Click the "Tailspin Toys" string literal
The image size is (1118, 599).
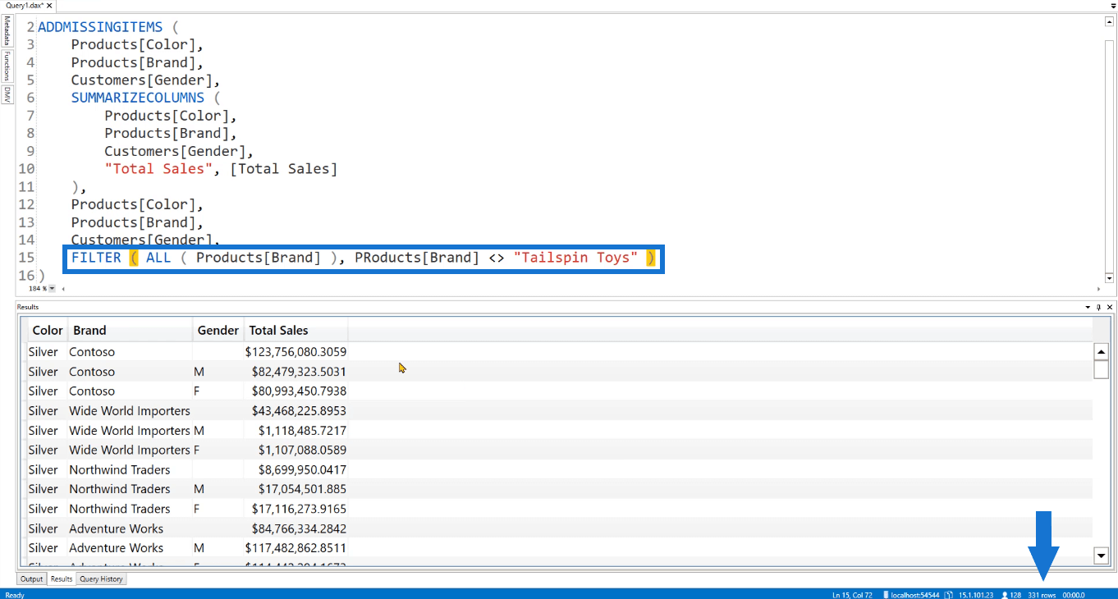[x=576, y=258]
